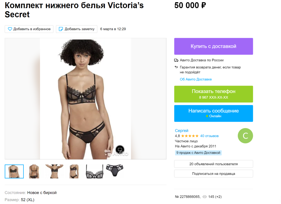Open the 40 отзывов reviews link
This screenshot has width=281, height=204.
tap(209, 136)
